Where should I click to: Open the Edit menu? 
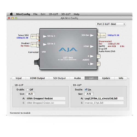pyautogui.click(x=43, y=14)
